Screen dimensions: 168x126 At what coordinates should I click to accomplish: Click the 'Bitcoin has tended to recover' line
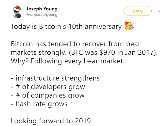pos(76,44)
